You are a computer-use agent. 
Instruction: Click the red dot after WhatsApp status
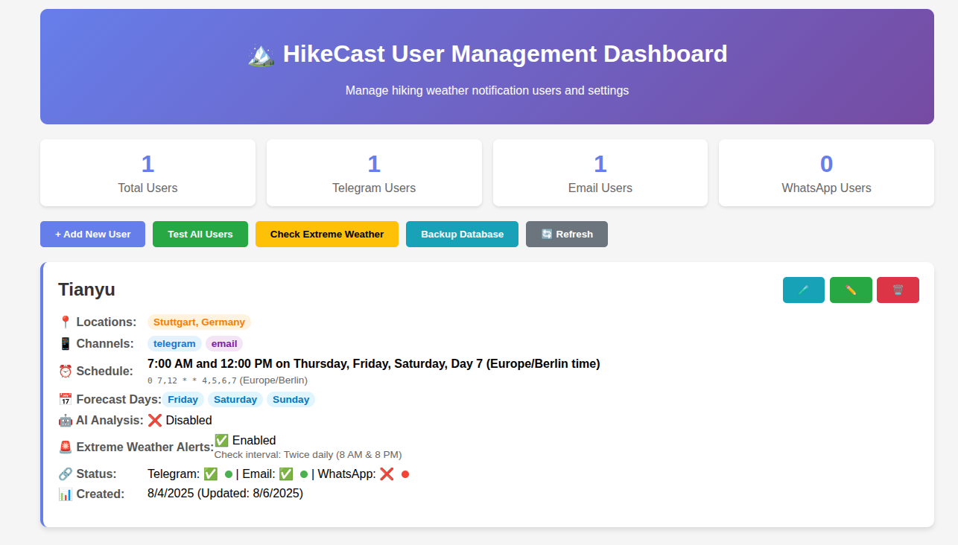(405, 474)
